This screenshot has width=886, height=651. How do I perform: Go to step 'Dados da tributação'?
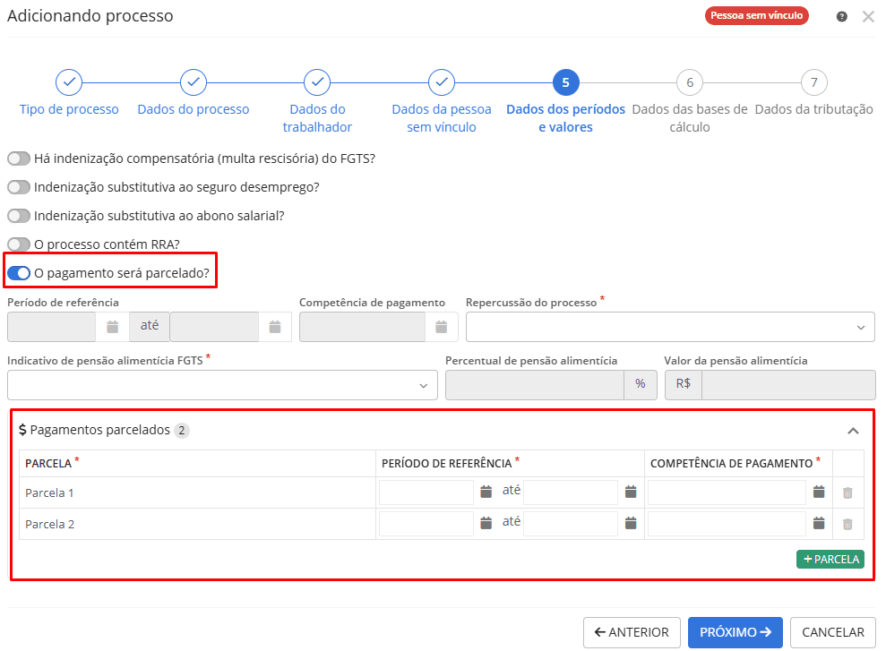pyautogui.click(x=813, y=81)
